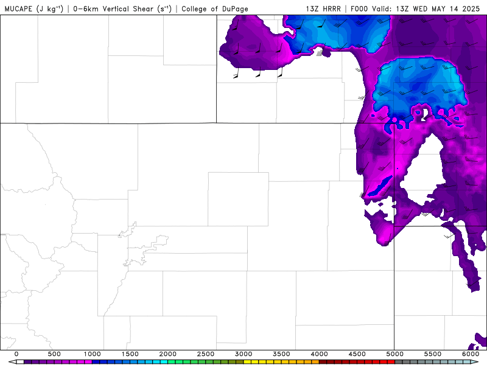Screen dimensions: 487x365
Task: Click the 5500 colorbar tick label
Action: point(433,354)
